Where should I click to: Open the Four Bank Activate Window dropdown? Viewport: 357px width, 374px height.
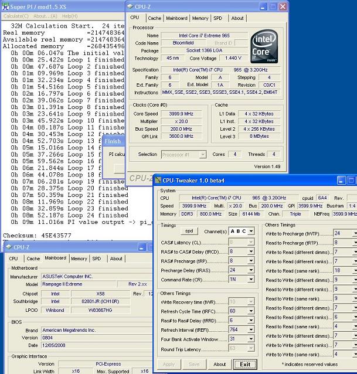coord(251,339)
